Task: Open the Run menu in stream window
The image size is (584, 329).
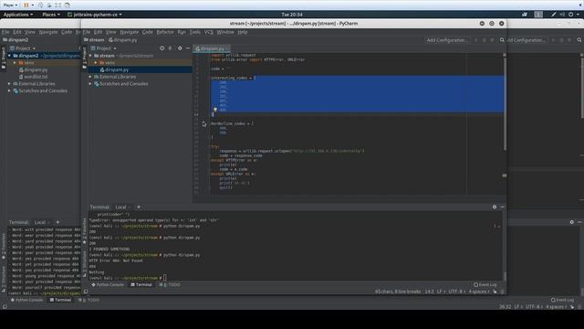Action: point(182,32)
